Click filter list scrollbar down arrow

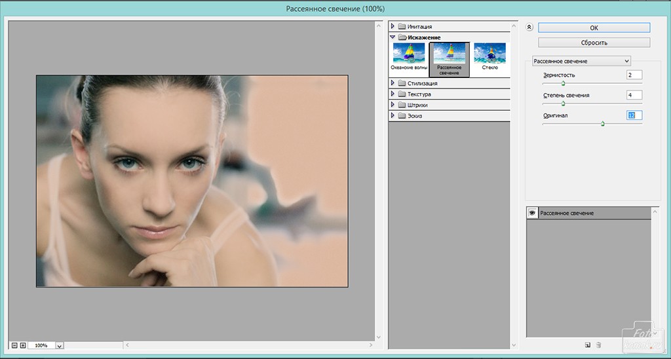coord(514,345)
